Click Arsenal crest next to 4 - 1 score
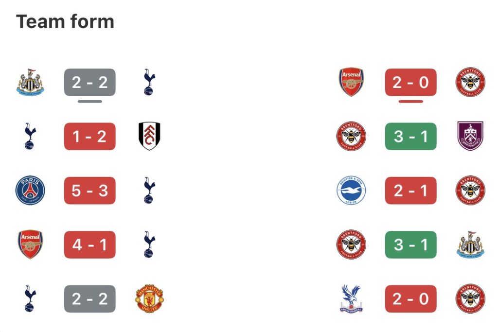Screen dimensions: 498x332 (x=30, y=245)
